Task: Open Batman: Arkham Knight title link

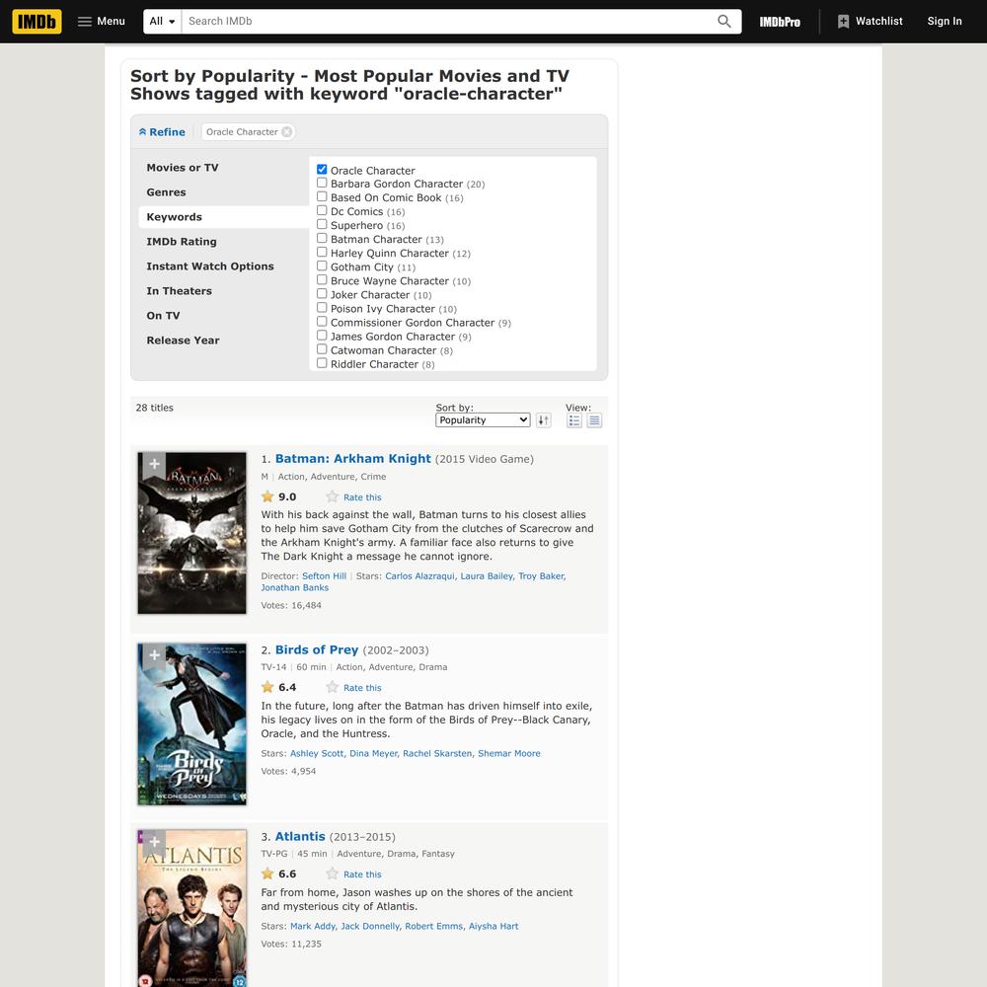Action: coord(353,458)
